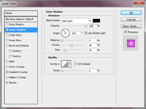
Task: Toggle the Contour sub-option checkbox
Action: click(x=10, y=51)
